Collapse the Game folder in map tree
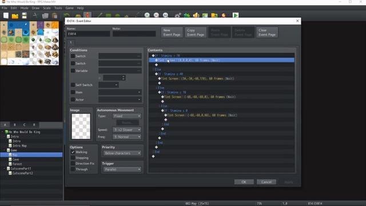The image size is (366, 206). click(x=5, y=150)
